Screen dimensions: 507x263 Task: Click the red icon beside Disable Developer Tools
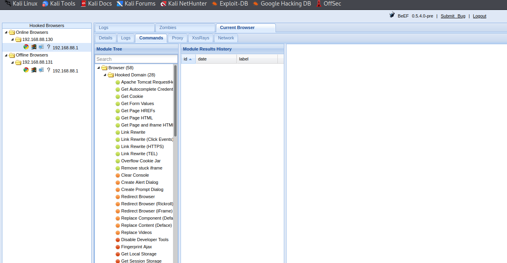pos(118,240)
